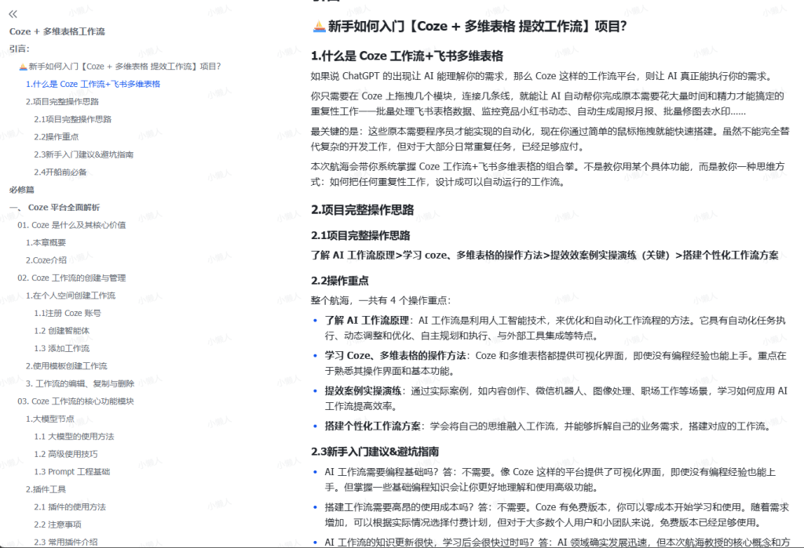Click question 搭建工作流需要高昂的使用成本吗?
Screen dimensions: 804x548
[x=557, y=515]
